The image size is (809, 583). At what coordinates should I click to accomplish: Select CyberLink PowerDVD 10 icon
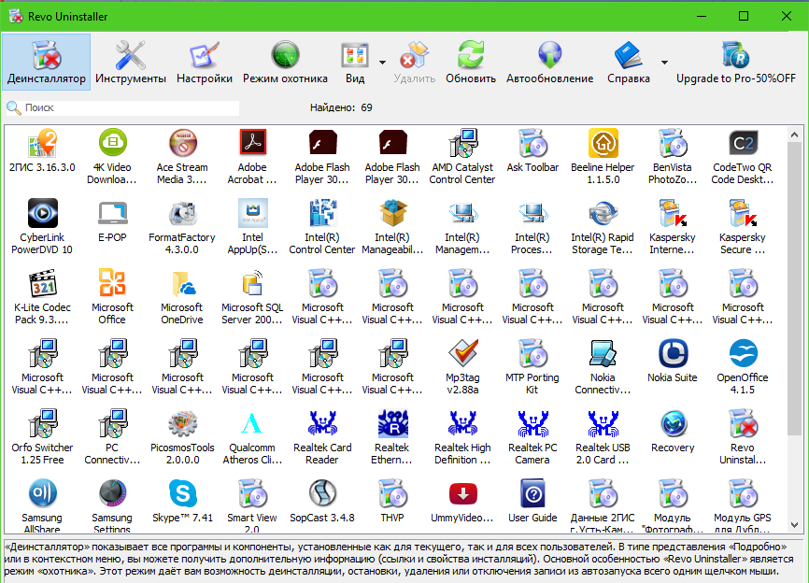coord(42,213)
